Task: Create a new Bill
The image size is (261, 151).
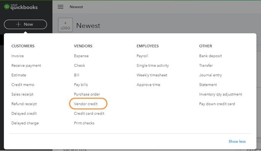Action: pos(77,75)
